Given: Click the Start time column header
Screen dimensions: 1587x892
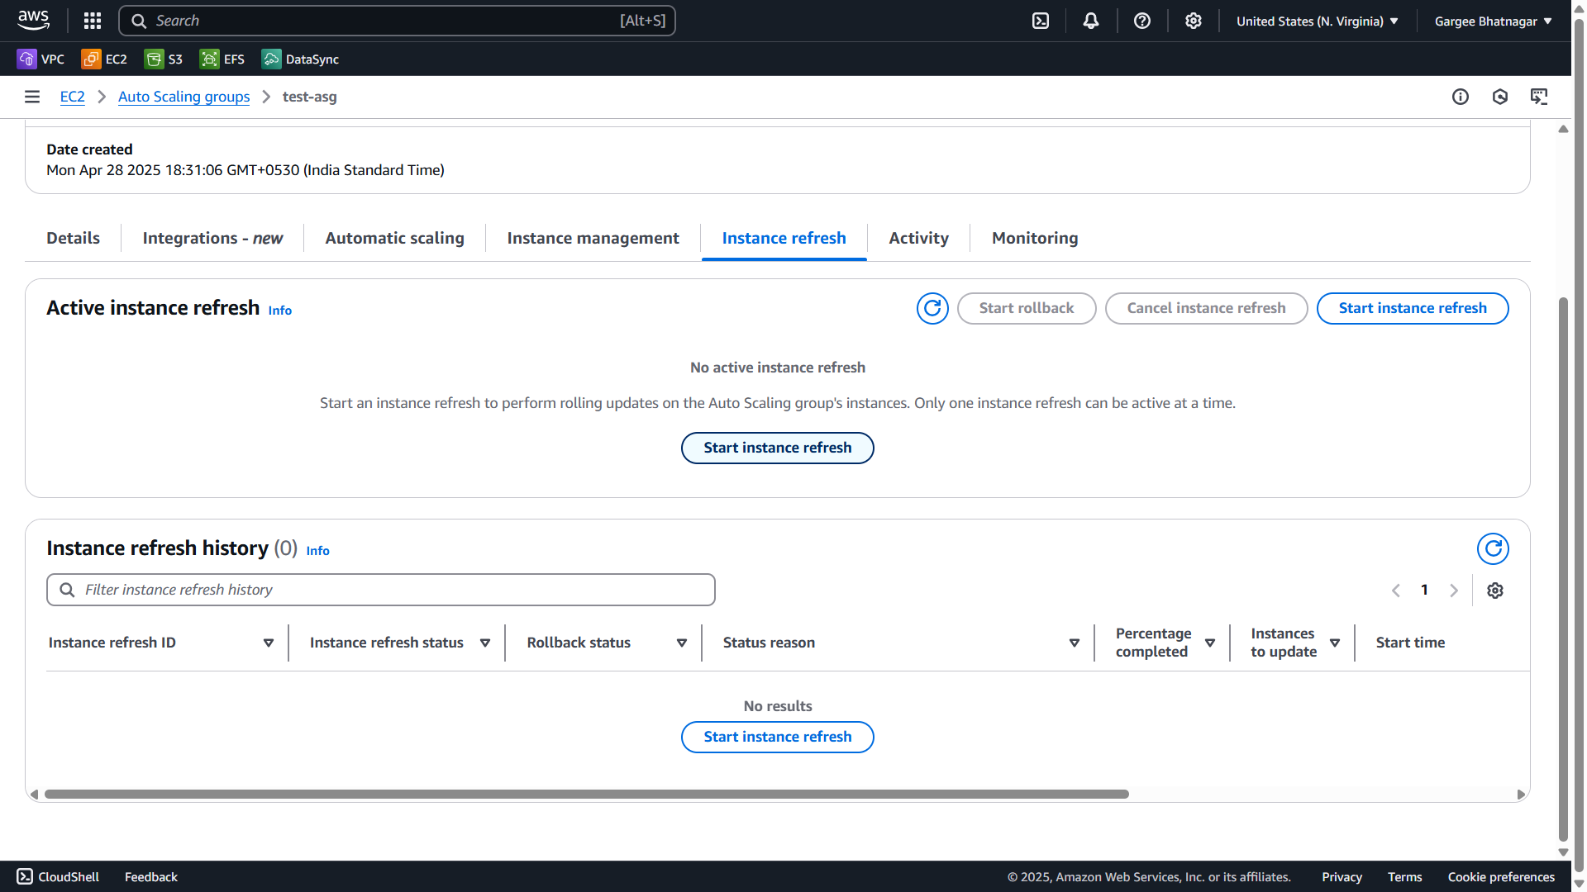Looking at the screenshot, I should tap(1410, 643).
